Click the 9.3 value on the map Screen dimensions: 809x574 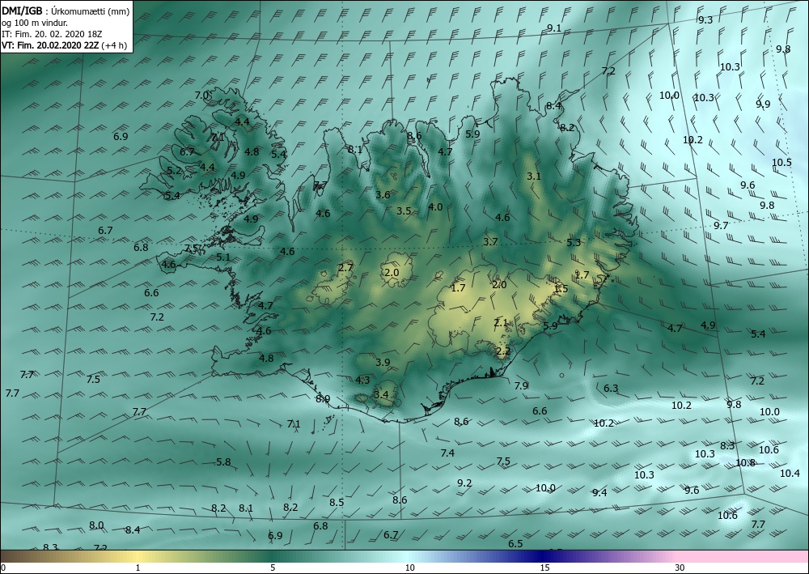(x=705, y=20)
